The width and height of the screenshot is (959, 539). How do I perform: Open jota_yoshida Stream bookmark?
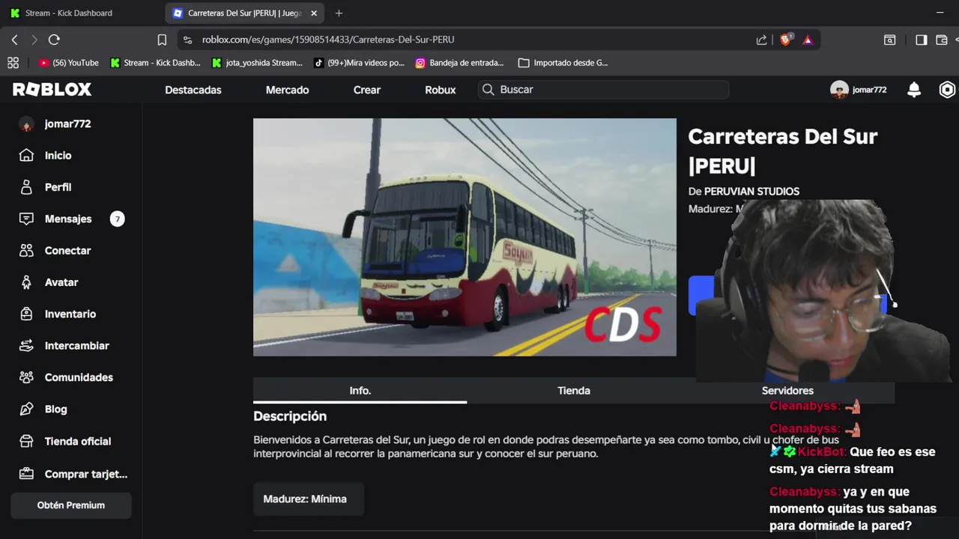click(258, 63)
